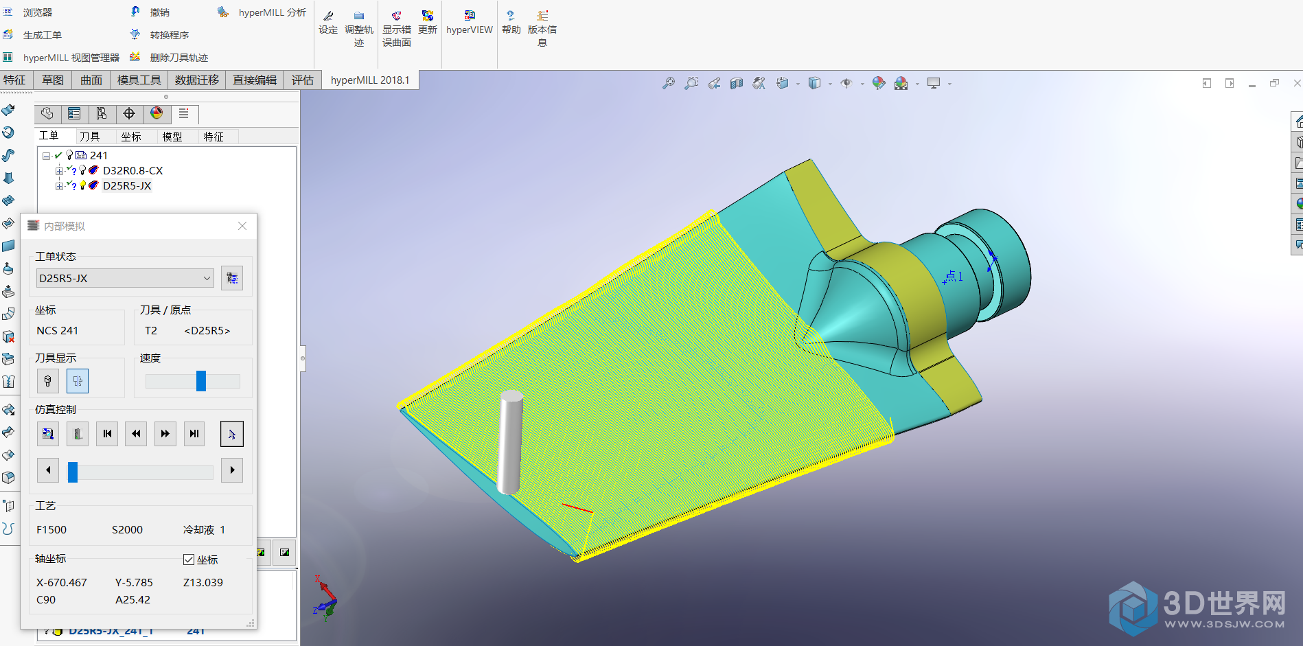Click the View Orientation cube icon

(783, 83)
